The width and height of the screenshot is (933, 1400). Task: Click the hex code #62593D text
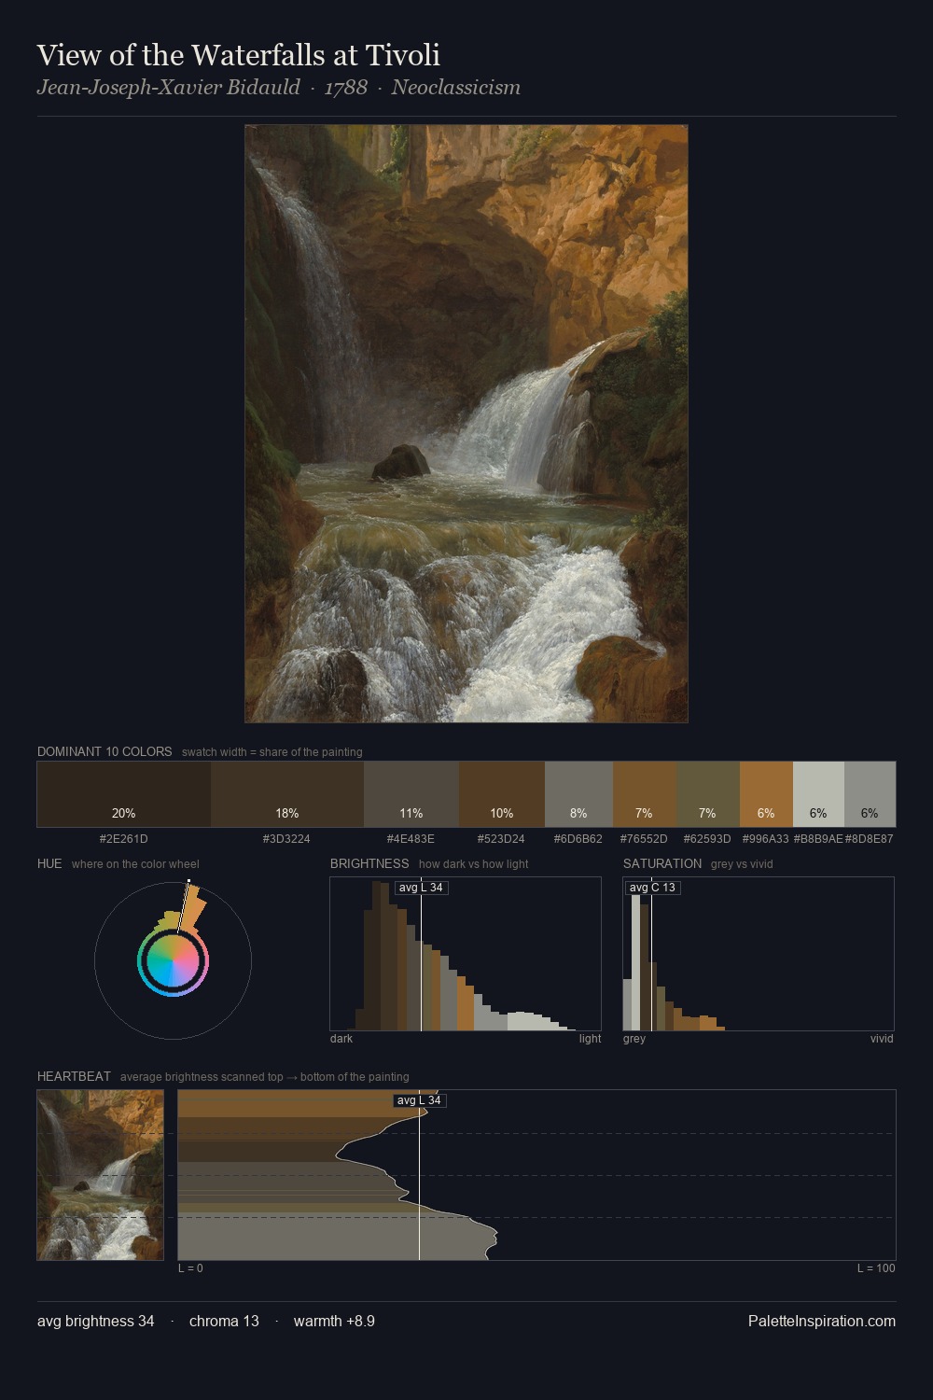click(x=707, y=839)
